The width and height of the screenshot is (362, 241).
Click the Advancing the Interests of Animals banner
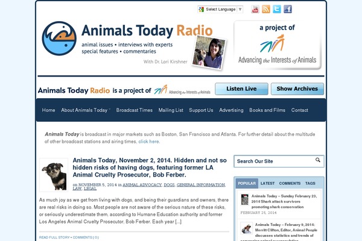pos(278,45)
